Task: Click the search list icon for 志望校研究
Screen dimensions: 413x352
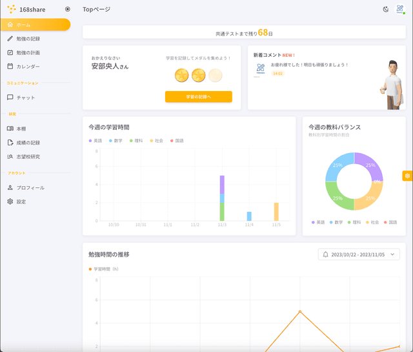Action: point(10,156)
